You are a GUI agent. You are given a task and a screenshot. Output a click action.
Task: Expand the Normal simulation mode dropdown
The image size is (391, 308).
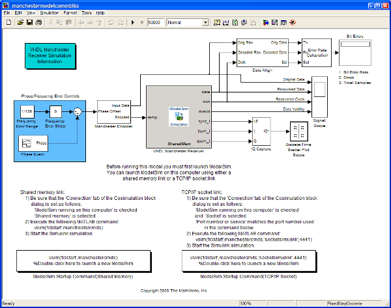click(x=205, y=22)
